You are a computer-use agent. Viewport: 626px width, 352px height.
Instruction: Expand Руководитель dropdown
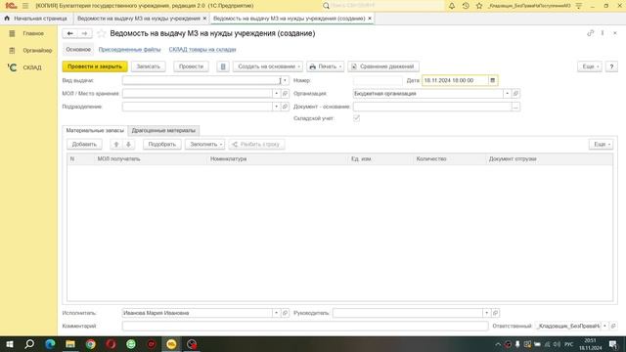[x=487, y=313]
